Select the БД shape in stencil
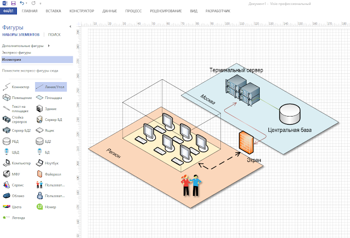 (x=43, y=152)
